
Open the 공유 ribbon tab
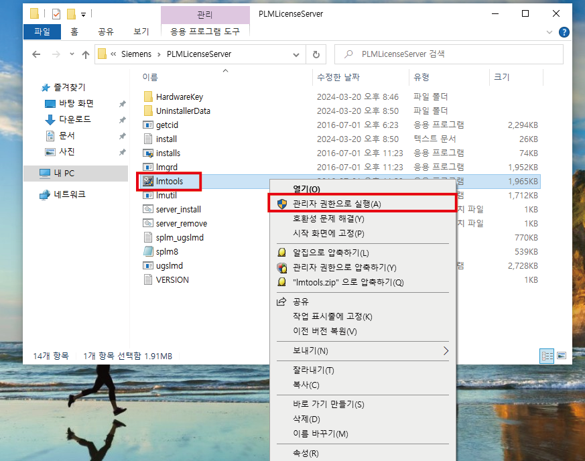pos(106,32)
